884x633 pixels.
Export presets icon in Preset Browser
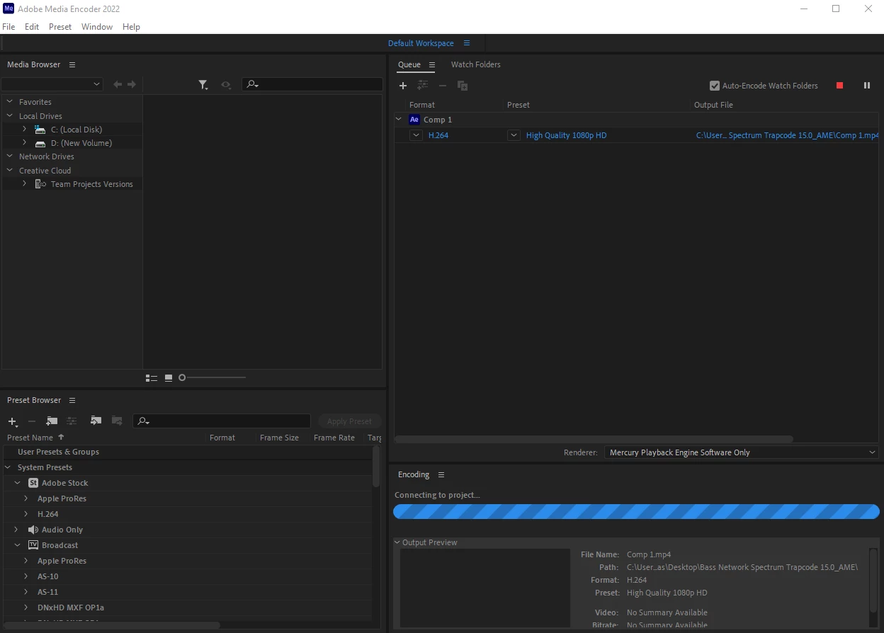pos(118,421)
